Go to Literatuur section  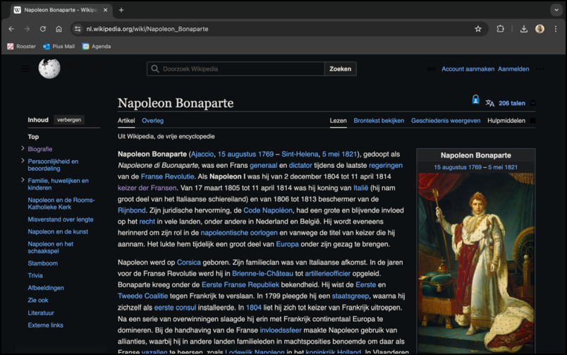[x=41, y=313]
